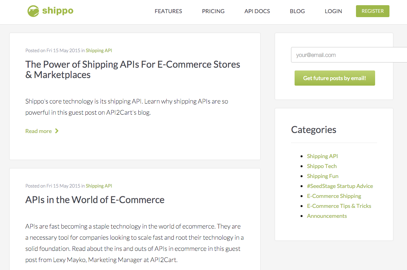Go to the Pricing menu item
This screenshot has width=407, height=270.
(x=213, y=11)
